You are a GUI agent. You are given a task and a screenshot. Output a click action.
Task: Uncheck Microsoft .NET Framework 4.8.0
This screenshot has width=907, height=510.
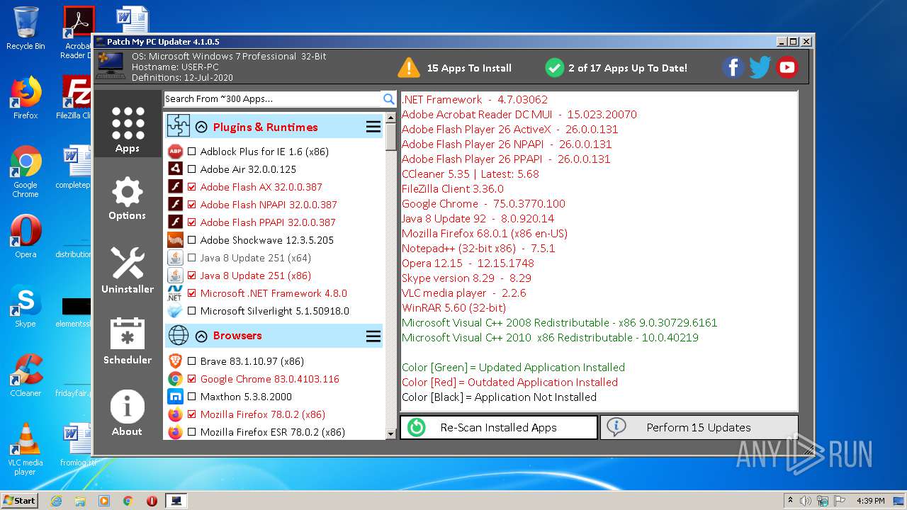(x=192, y=293)
